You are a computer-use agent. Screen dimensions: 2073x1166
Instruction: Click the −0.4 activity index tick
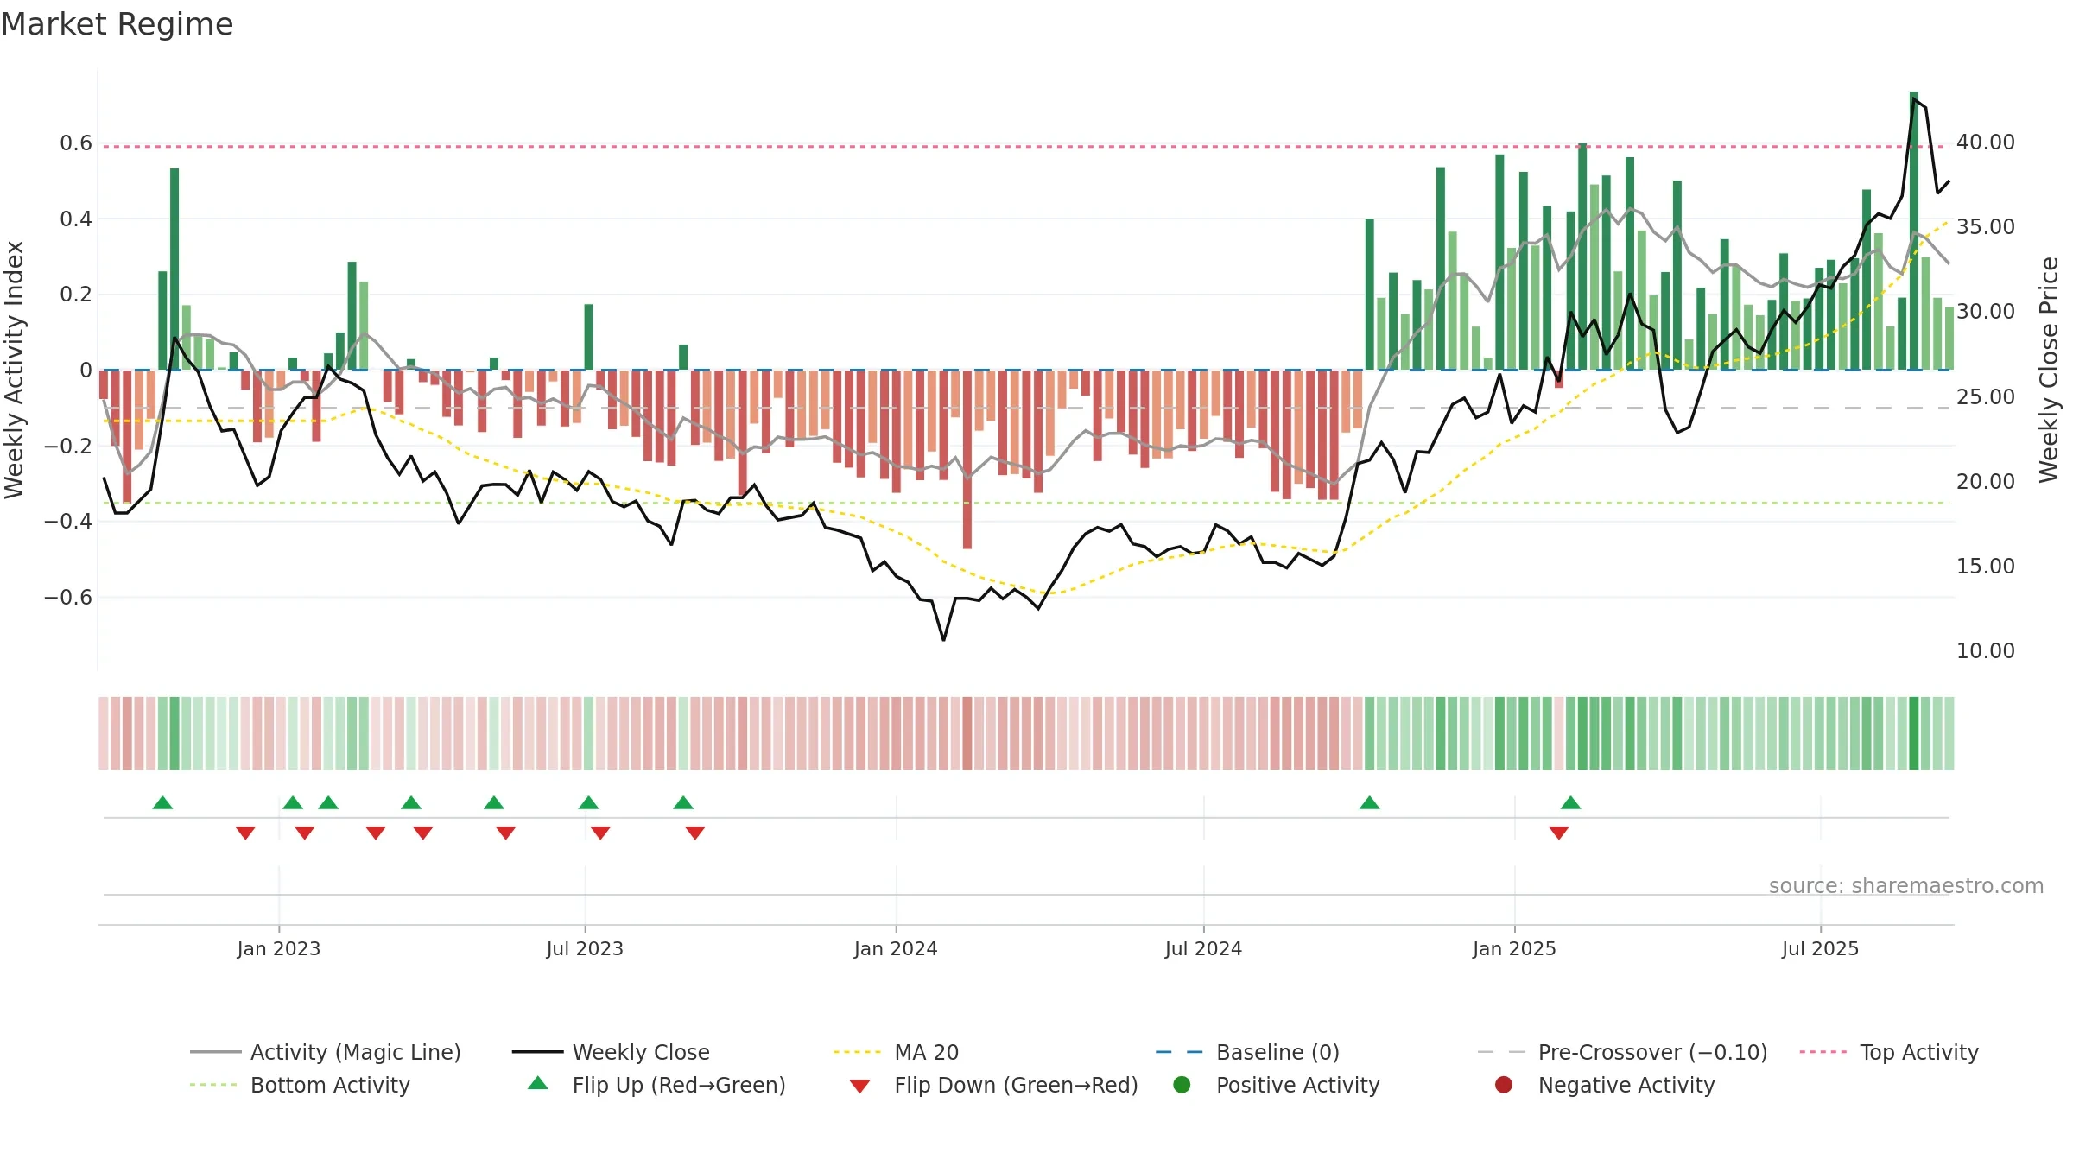point(68,522)
